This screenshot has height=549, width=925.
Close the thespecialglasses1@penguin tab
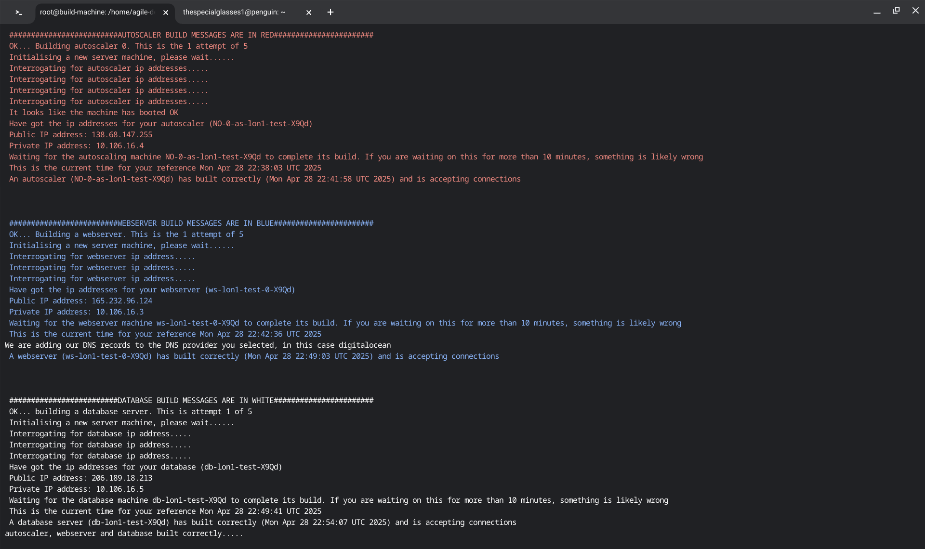tap(309, 13)
